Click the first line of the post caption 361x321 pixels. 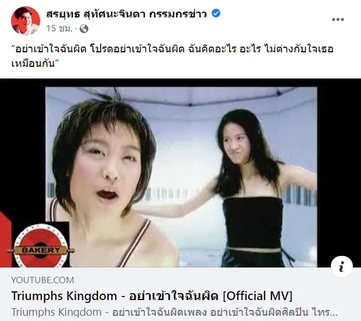tap(173, 49)
